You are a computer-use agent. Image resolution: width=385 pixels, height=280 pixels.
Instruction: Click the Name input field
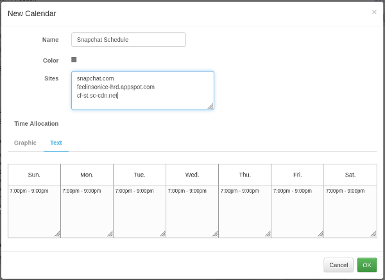click(x=128, y=40)
